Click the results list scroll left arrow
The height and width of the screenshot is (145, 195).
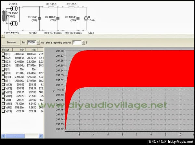pos(3,136)
